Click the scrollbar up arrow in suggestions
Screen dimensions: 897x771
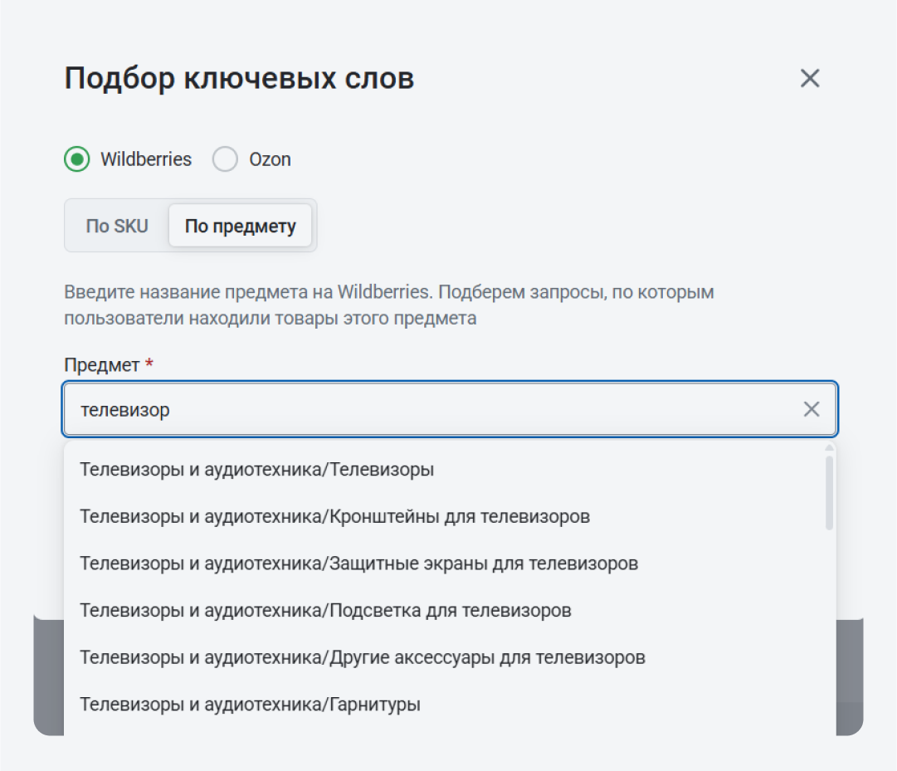click(x=829, y=448)
